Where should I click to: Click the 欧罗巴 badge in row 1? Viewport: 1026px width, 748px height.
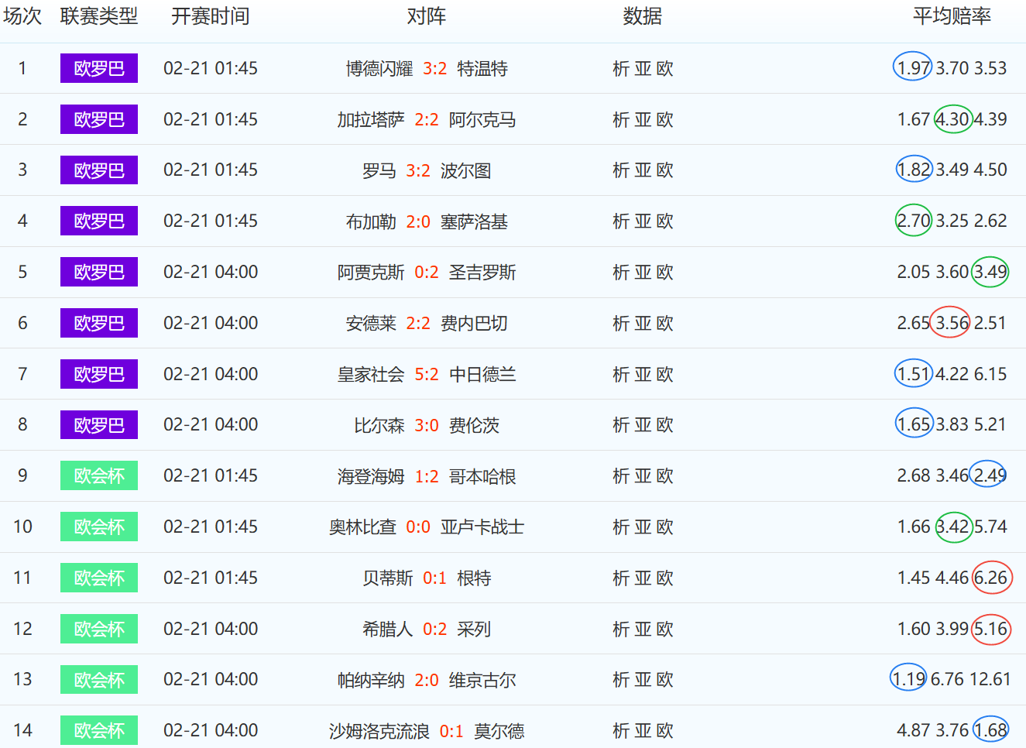click(99, 68)
